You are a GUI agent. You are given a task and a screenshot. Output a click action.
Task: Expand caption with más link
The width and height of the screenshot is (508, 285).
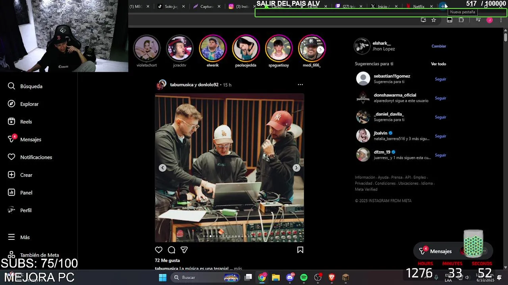click(238, 269)
